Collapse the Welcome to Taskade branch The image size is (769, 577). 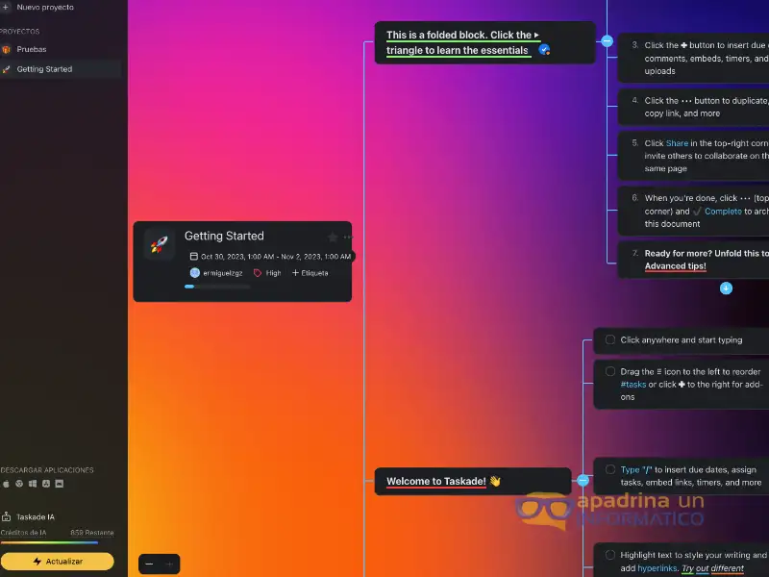pos(583,481)
